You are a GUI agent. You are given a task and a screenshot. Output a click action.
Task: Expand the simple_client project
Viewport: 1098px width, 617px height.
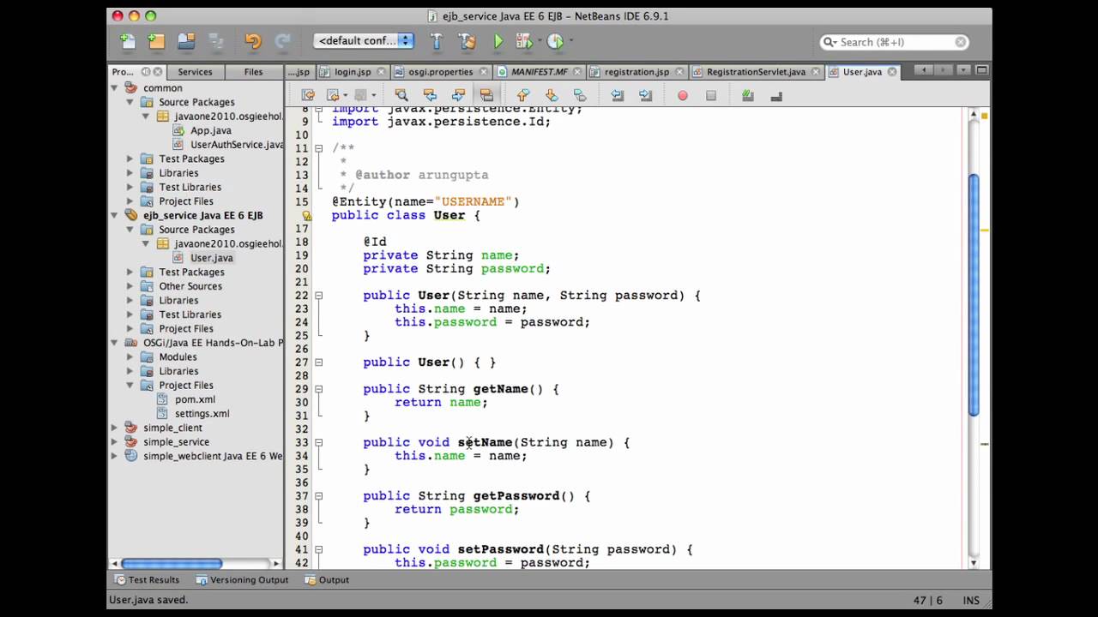[114, 428]
